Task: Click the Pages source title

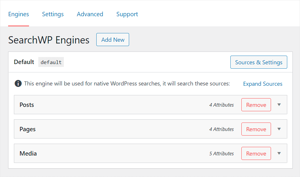Action: (28, 129)
